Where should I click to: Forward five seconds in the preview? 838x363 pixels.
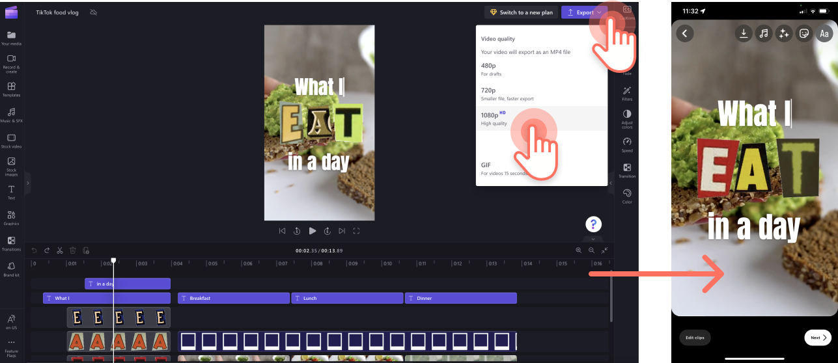pos(328,230)
